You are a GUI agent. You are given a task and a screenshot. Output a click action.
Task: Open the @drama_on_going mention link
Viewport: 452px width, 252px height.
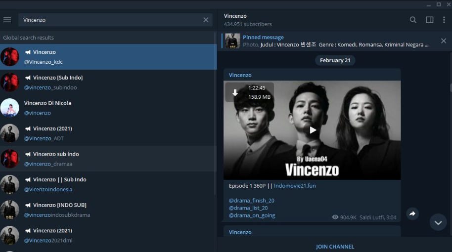point(252,215)
